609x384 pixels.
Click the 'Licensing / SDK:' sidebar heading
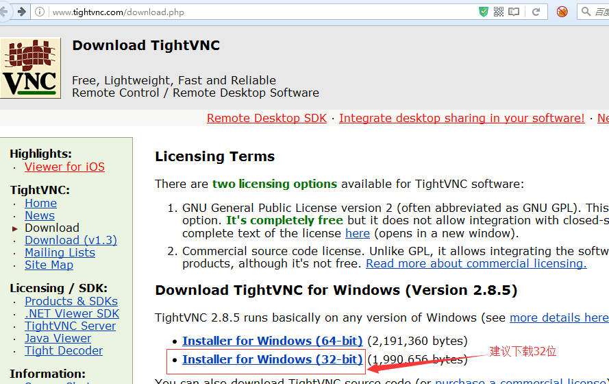click(x=59, y=289)
